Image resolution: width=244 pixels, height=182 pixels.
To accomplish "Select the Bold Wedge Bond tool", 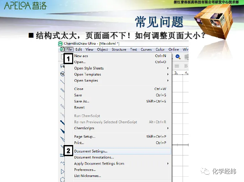I will pos(62,131).
